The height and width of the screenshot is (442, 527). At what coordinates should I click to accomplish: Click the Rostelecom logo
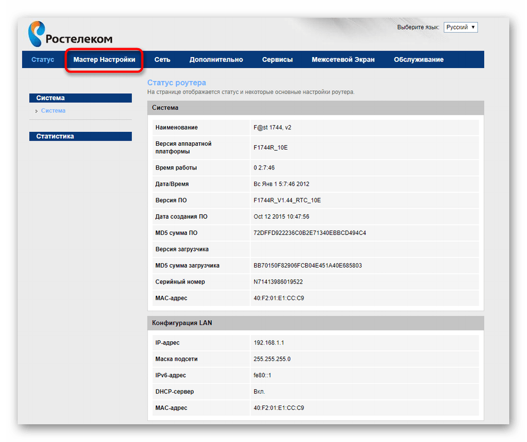click(x=70, y=34)
